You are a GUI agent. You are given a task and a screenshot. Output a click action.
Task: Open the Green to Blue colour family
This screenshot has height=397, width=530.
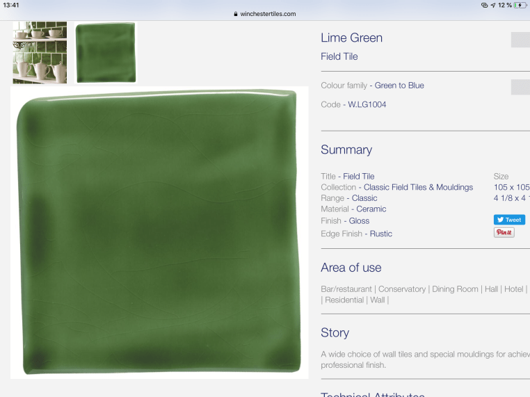coord(399,86)
